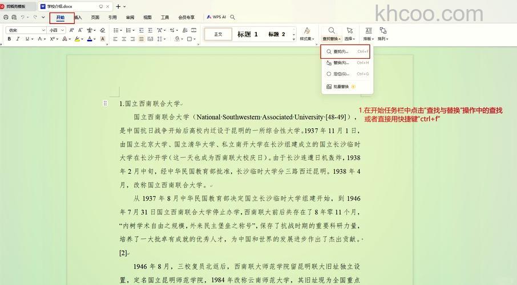Viewport: 517px width, 285px height.
Task: Toggle underline formatting (U)
Action: click(x=27, y=39)
